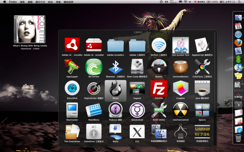This screenshot has height=152, width=244.
Task: Open Mail eagle stamp in Dock
Action: [238, 51]
